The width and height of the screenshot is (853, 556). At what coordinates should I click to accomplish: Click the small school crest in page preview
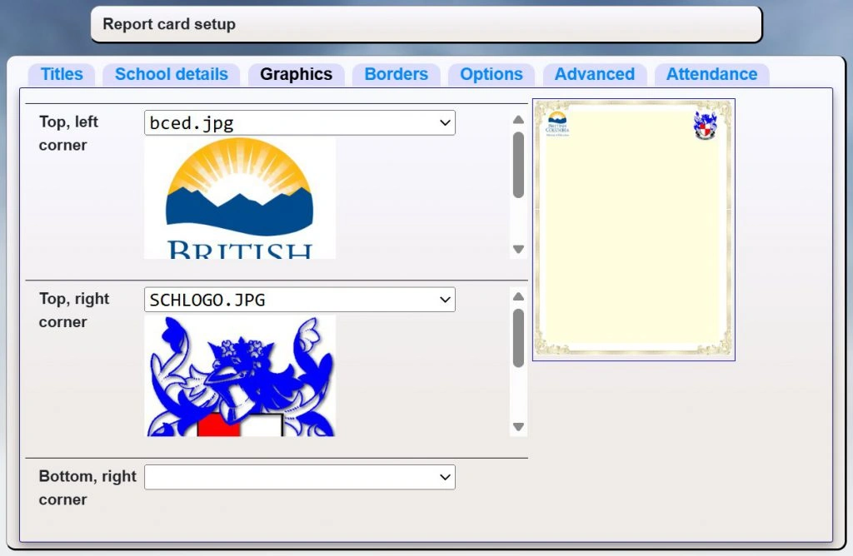point(705,125)
